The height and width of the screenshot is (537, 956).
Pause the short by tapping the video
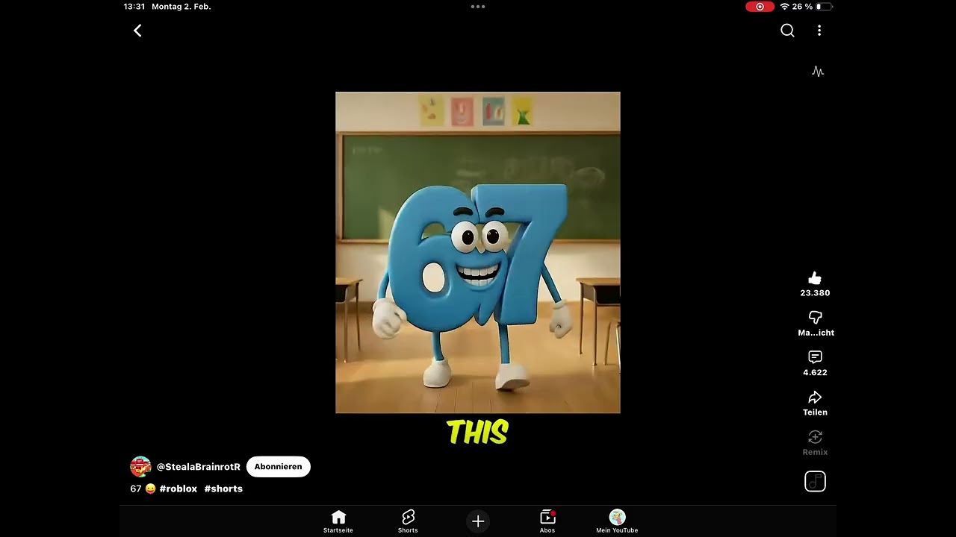point(478,252)
